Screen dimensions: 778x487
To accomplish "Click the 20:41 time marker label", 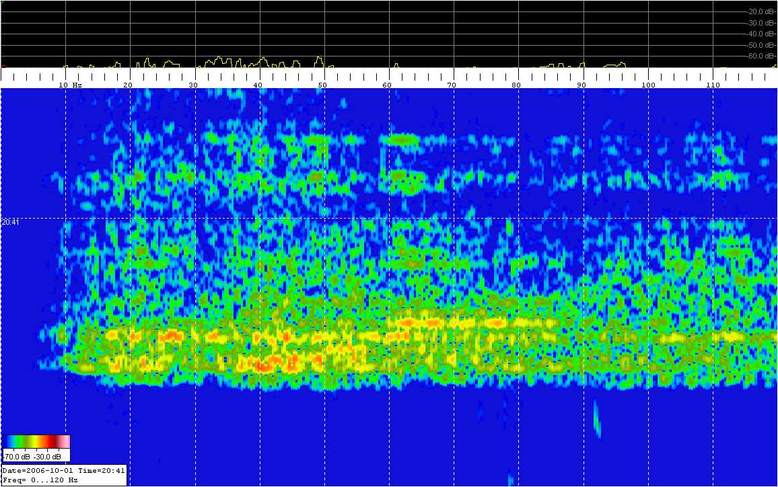I will (x=10, y=222).
